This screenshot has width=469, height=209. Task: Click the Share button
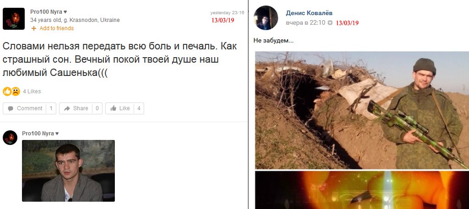pyautogui.click(x=81, y=108)
